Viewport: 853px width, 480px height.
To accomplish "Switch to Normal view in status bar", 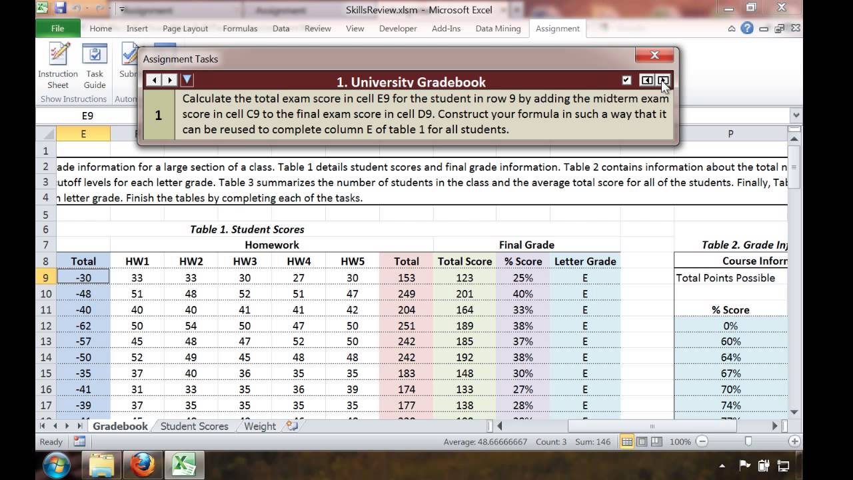I will pos(627,441).
